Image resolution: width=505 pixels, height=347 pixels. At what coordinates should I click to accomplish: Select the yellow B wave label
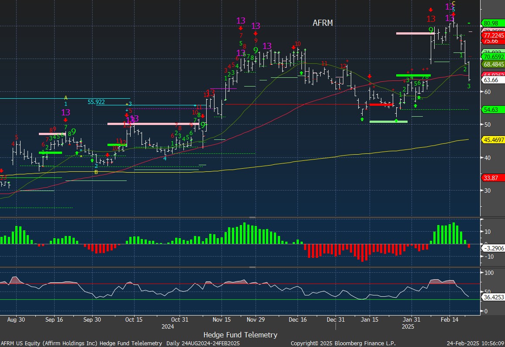[x=96, y=172]
